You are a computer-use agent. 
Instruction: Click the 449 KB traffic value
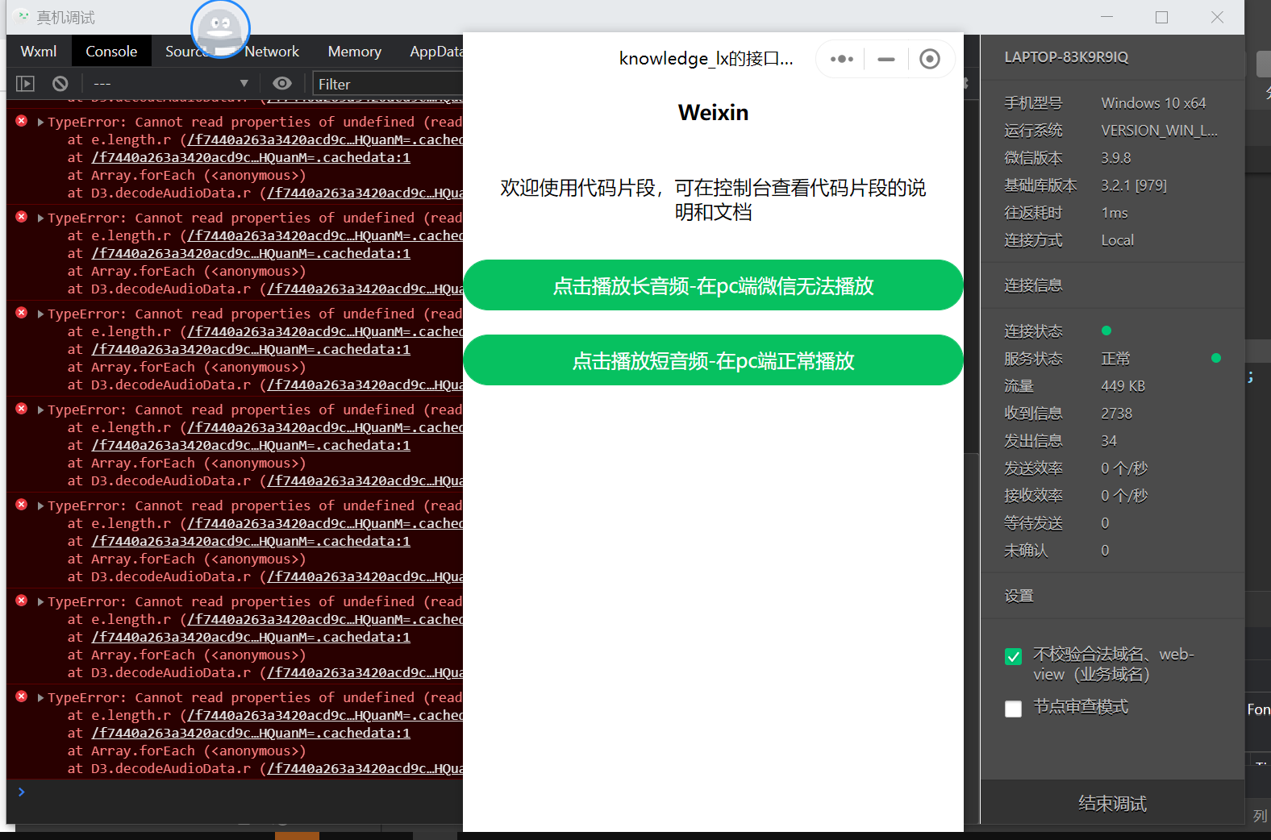coord(1123,386)
